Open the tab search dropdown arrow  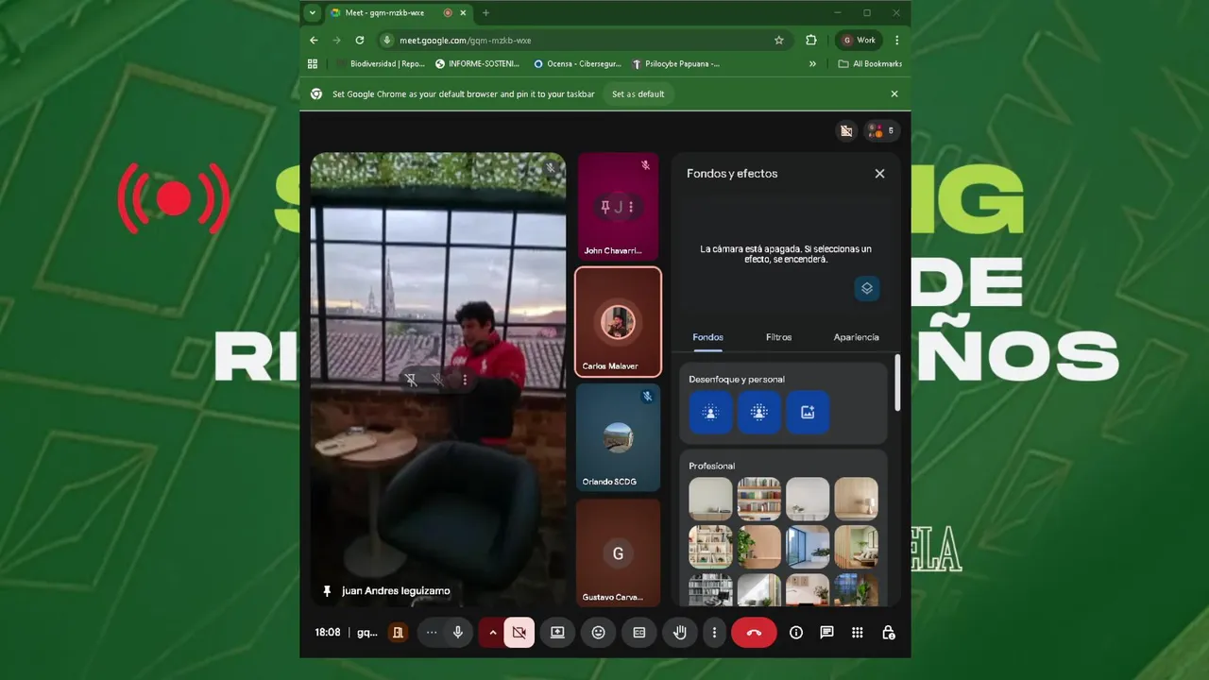point(313,13)
